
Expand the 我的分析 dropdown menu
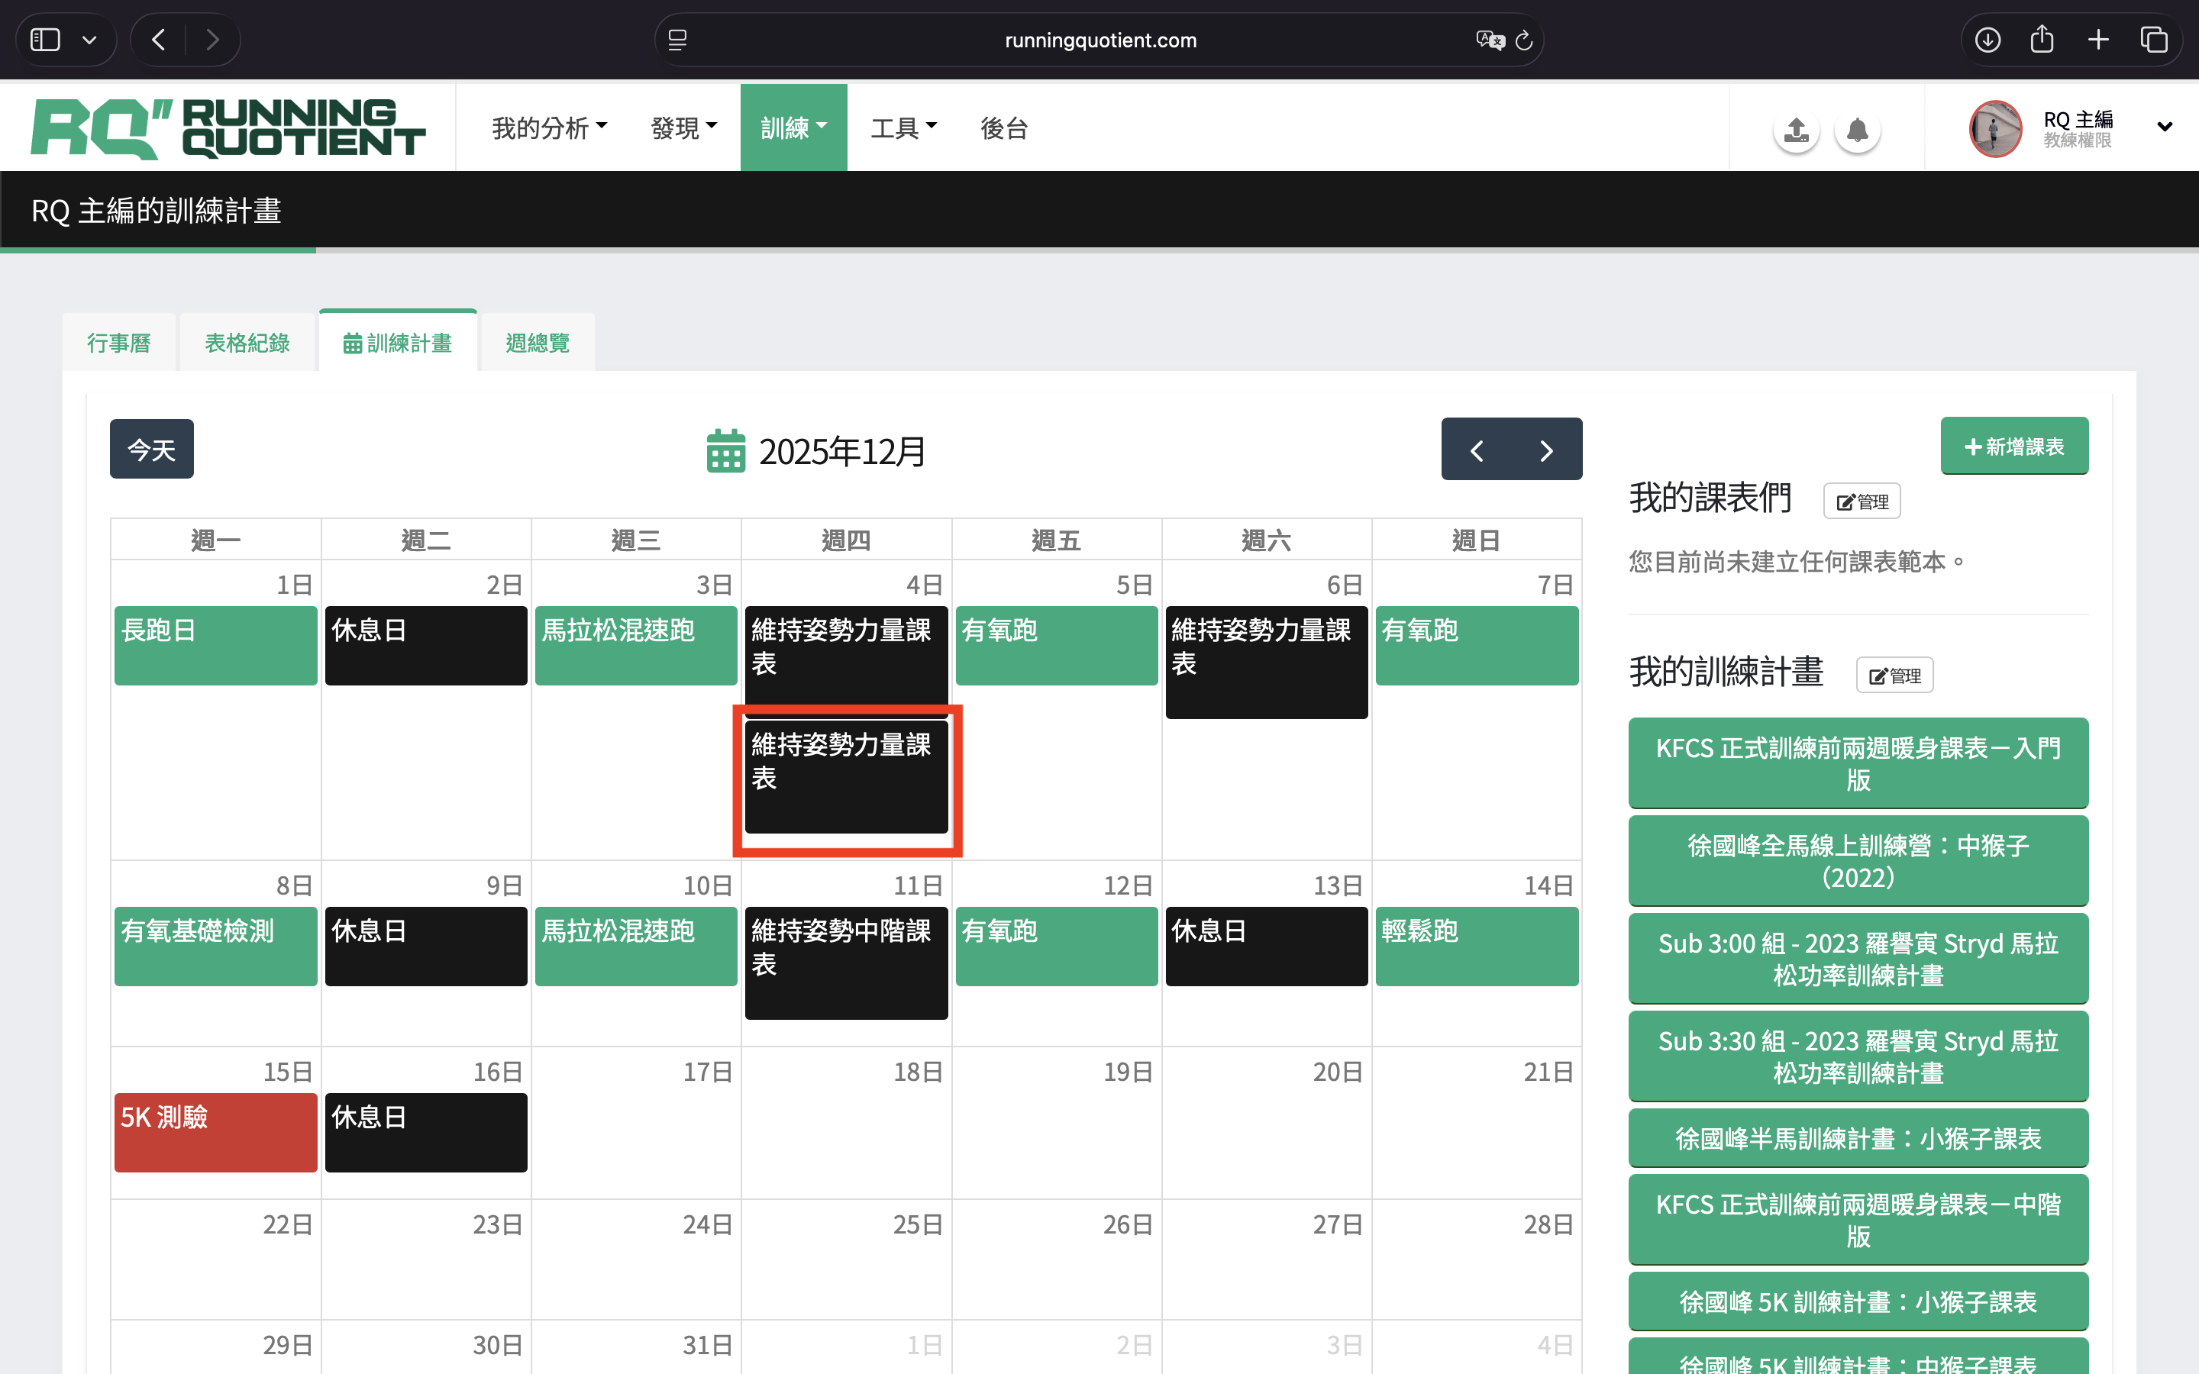pos(549,128)
